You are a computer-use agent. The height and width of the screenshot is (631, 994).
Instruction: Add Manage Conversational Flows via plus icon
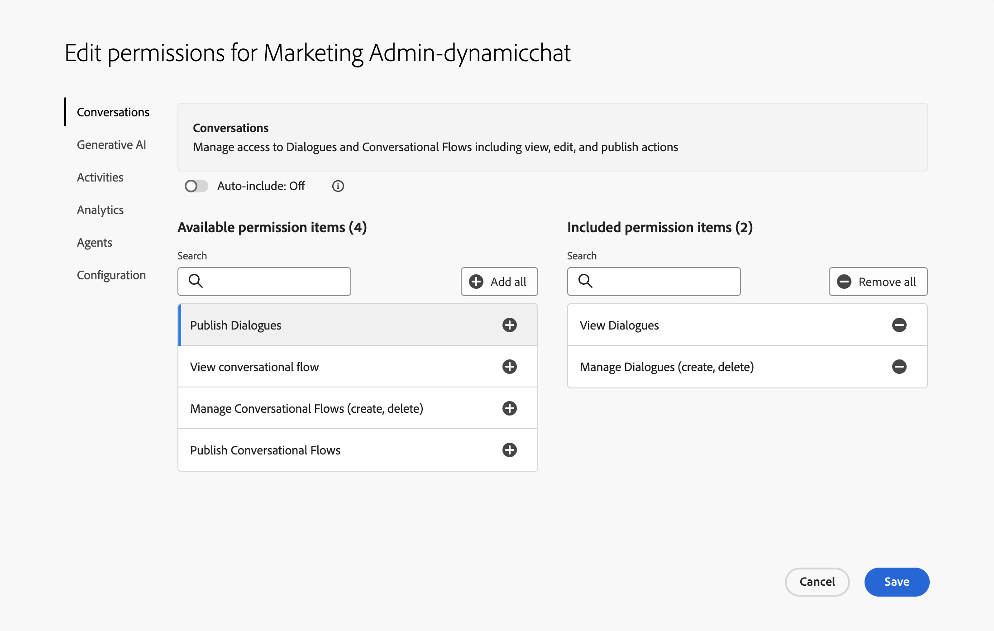coord(509,408)
